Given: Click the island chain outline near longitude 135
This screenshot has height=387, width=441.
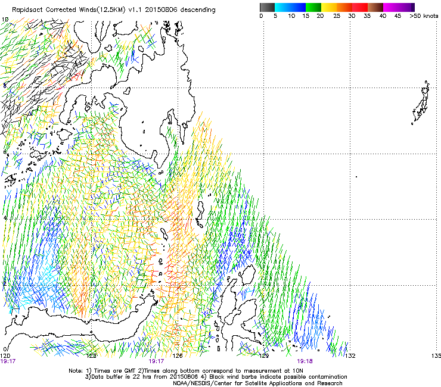Looking at the screenshot, I should 421,102.
